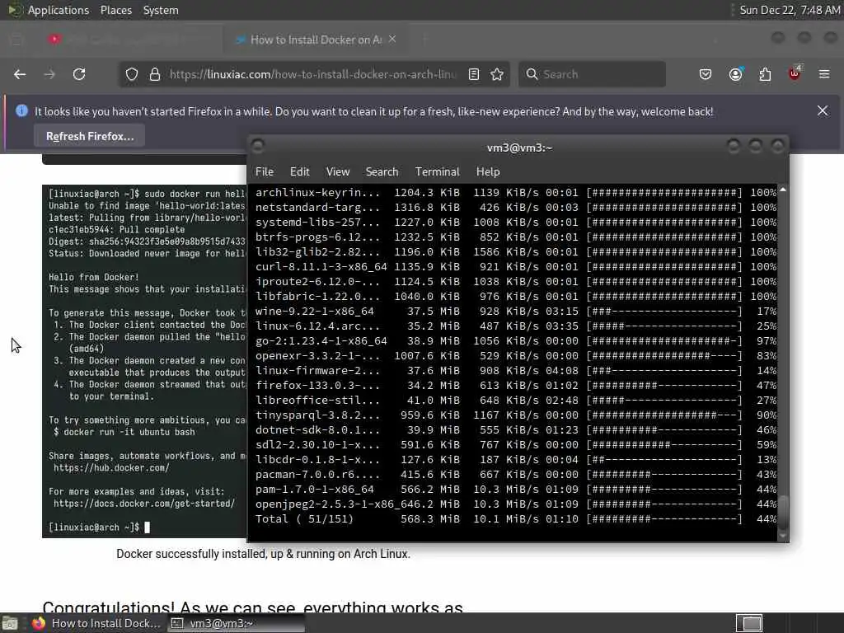Click the 'linux-firmware-2...' download line
The width and height of the screenshot is (844, 633).
point(515,370)
